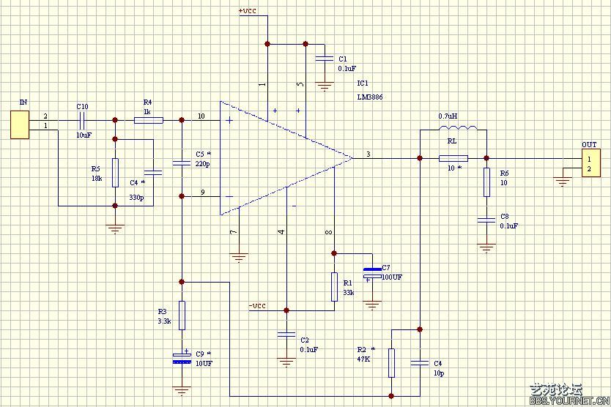Select the C1 capacitor symbol
This screenshot has width=611, height=407.
pos(325,59)
